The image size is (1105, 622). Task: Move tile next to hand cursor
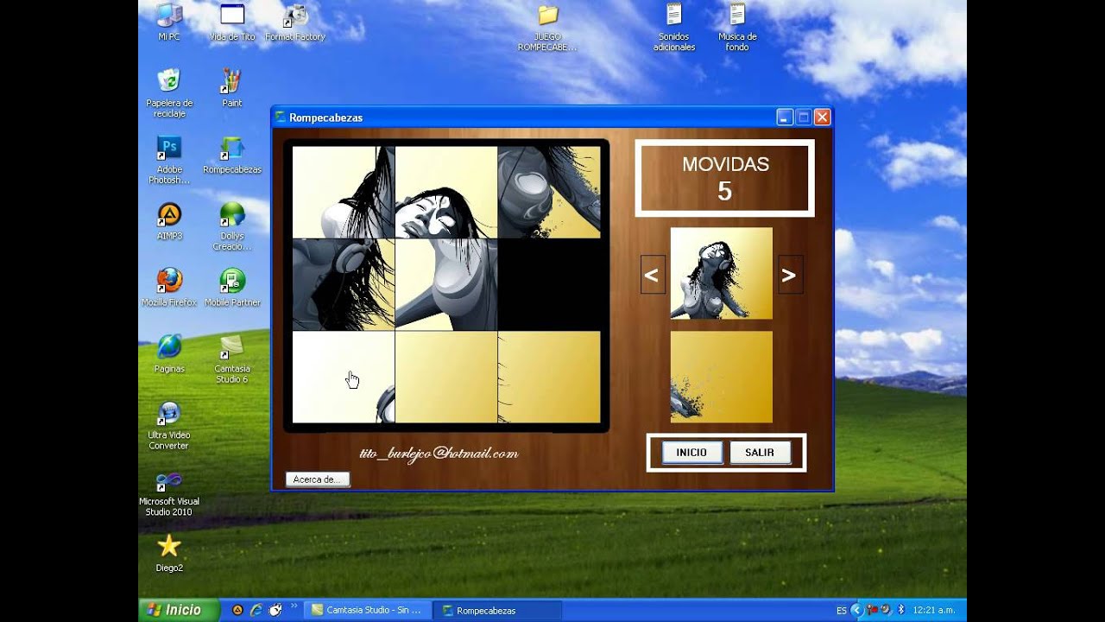pyautogui.click(x=344, y=377)
